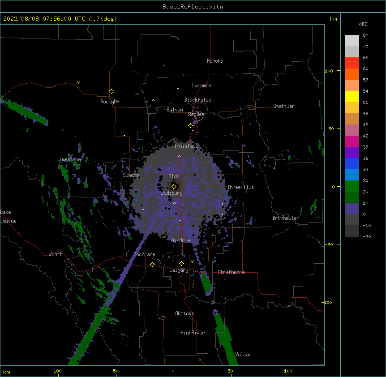The width and height of the screenshot is (386, 377).
Task: Pick the darkest gray -30 to -10 legend swatch
Action: 352,231
